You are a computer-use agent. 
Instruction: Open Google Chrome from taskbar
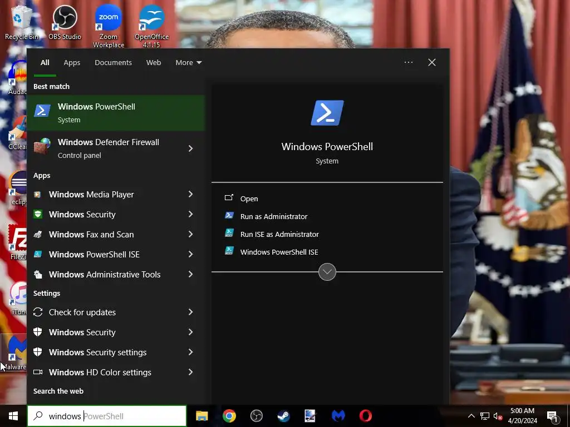pos(229,416)
